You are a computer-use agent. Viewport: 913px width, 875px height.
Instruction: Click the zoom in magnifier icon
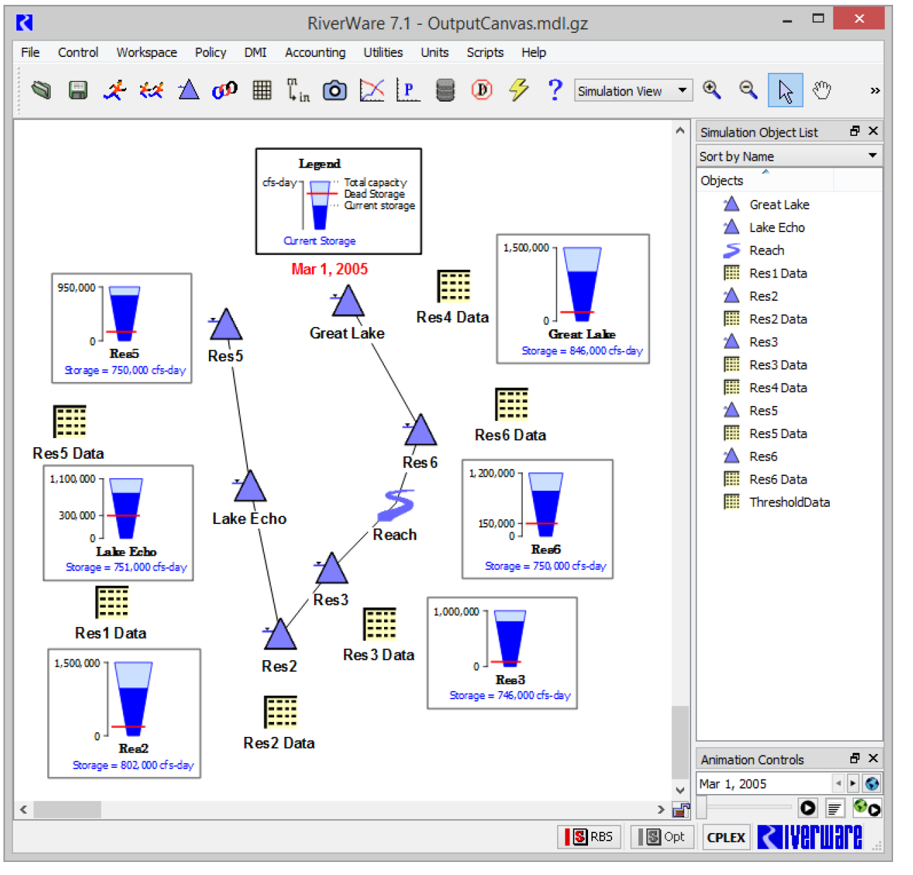712,90
